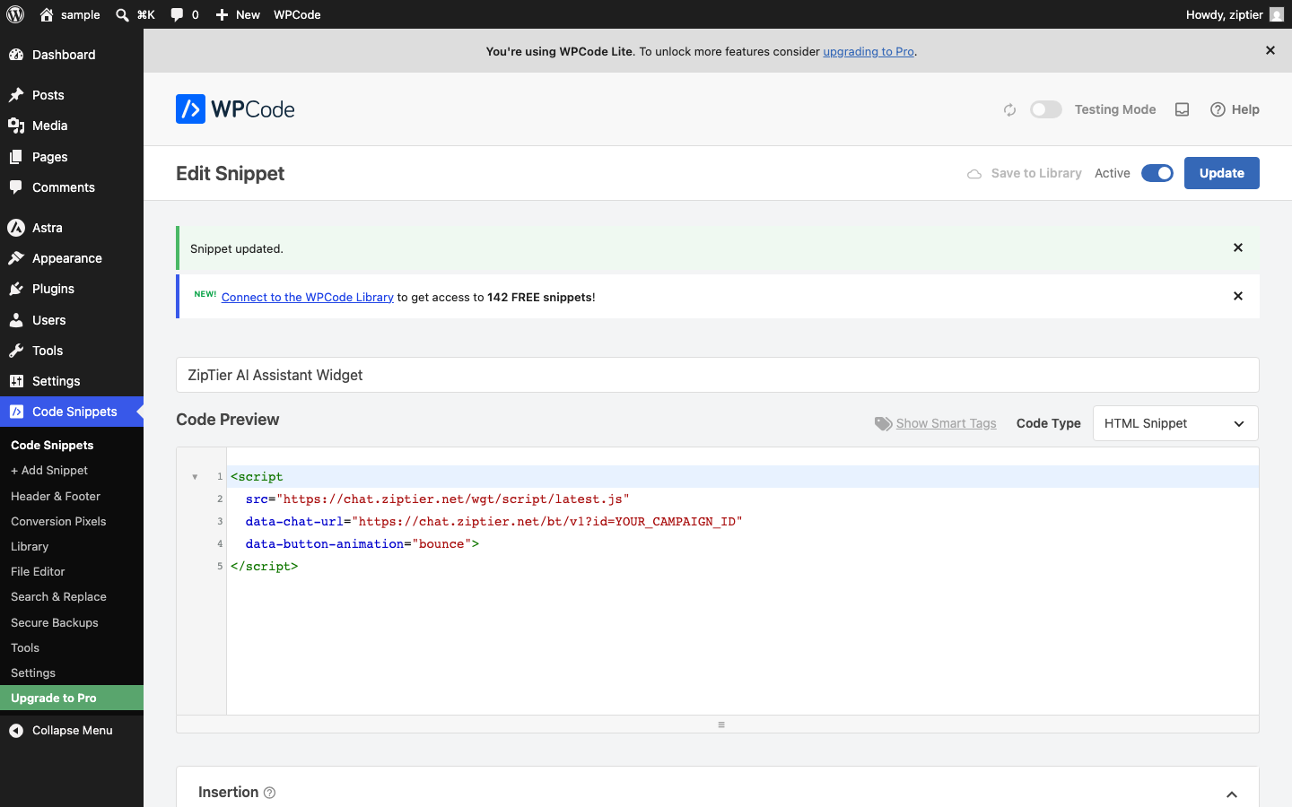The image size is (1292, 807).
Task: Click the Update button
Action: click(x=1221, y=173)
